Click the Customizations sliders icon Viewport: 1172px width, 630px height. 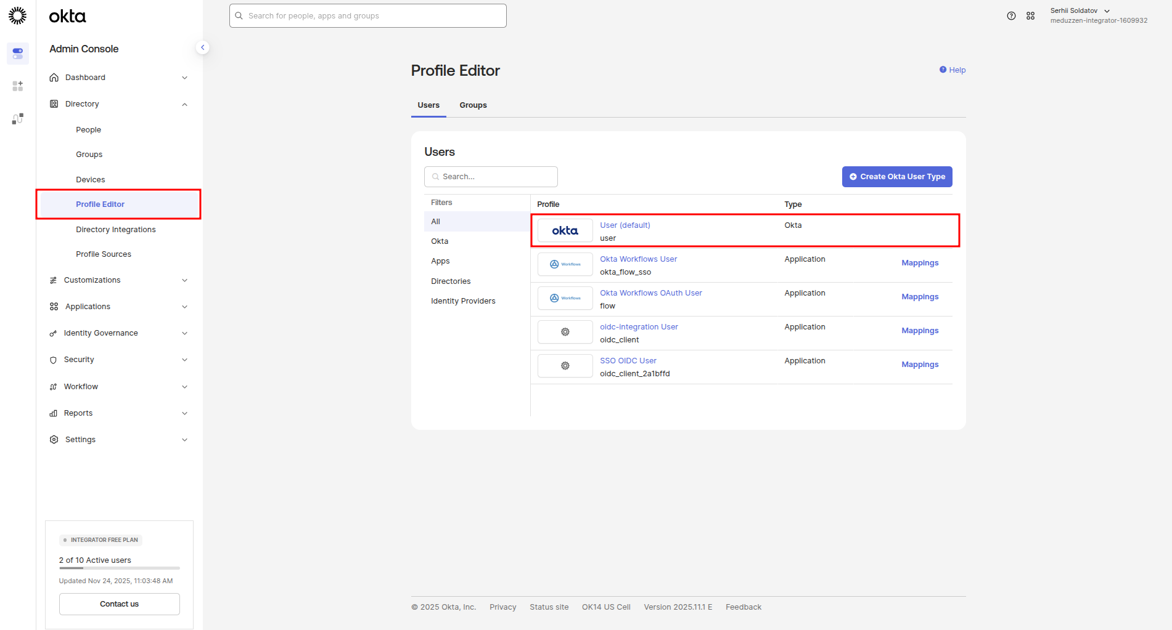[53, 280]
